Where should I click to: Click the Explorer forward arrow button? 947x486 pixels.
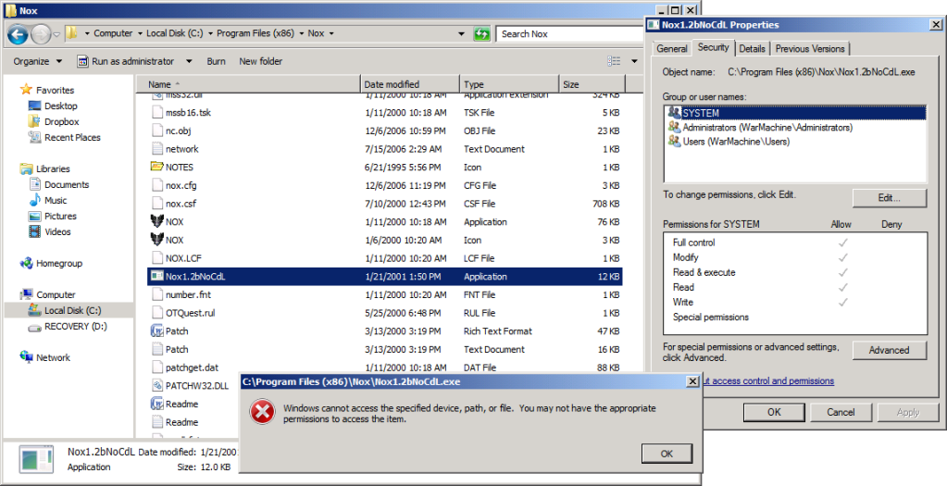[41, 34]
